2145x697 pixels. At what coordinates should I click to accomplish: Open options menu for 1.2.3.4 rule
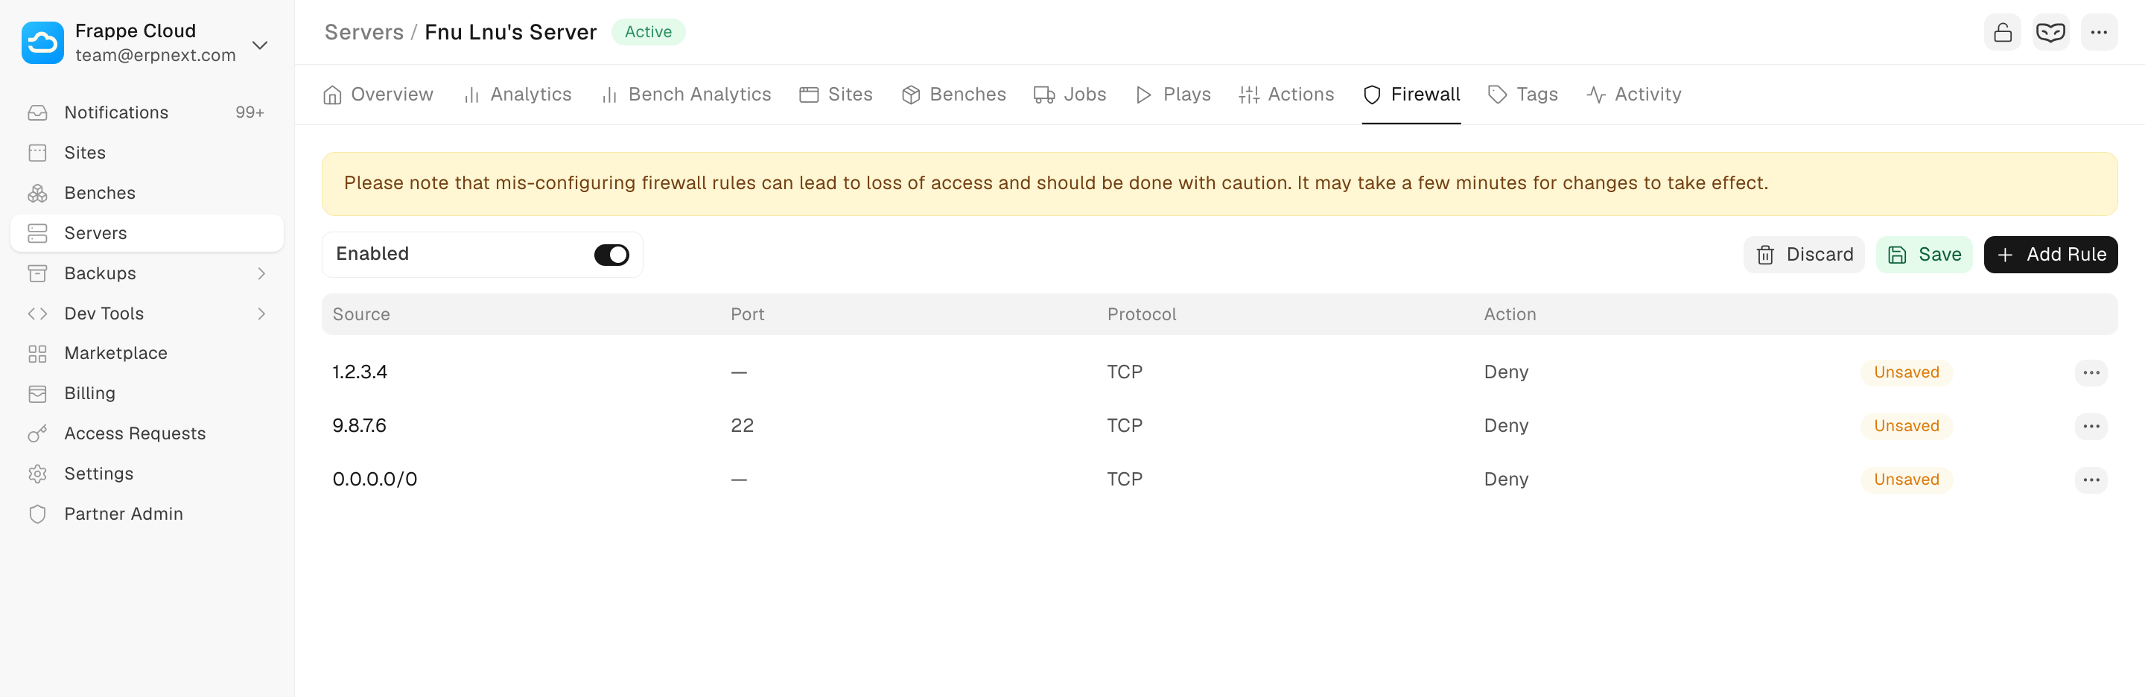click(x=2090, y=372)
